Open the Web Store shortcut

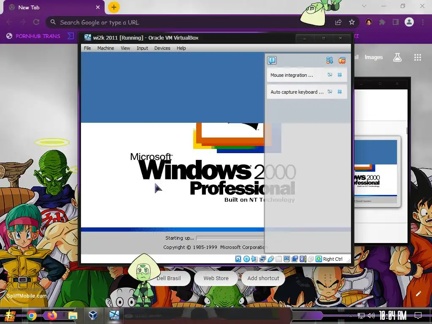216,278
